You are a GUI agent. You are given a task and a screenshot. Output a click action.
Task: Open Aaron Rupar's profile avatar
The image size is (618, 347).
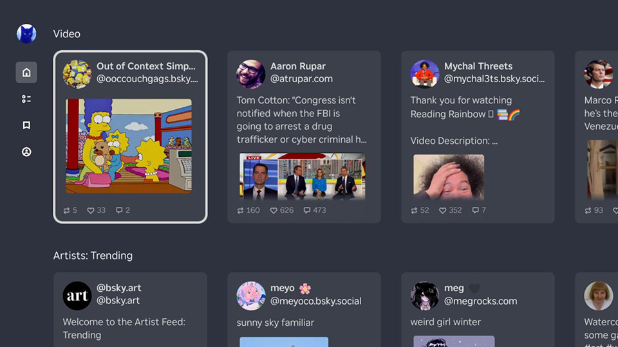[x=250, y=74]
